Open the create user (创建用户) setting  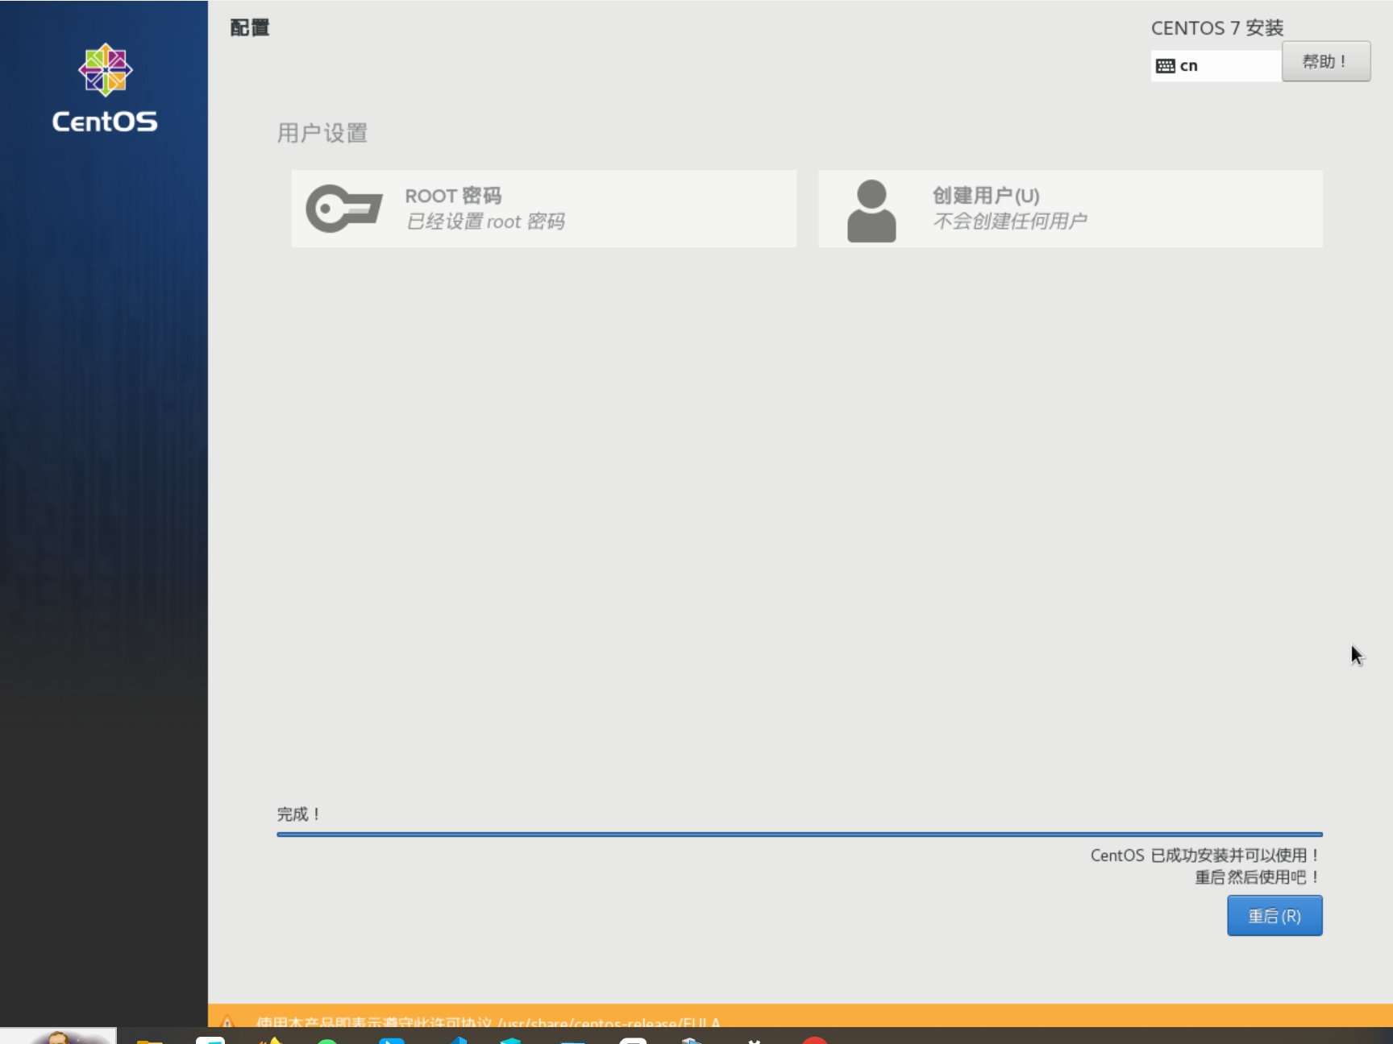click(1071, 209)
